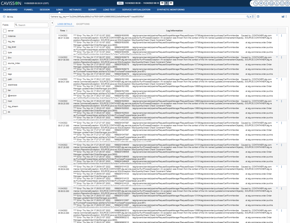Click the query help question mark icon
Screen dimensions: 290x223
[258, 17]
